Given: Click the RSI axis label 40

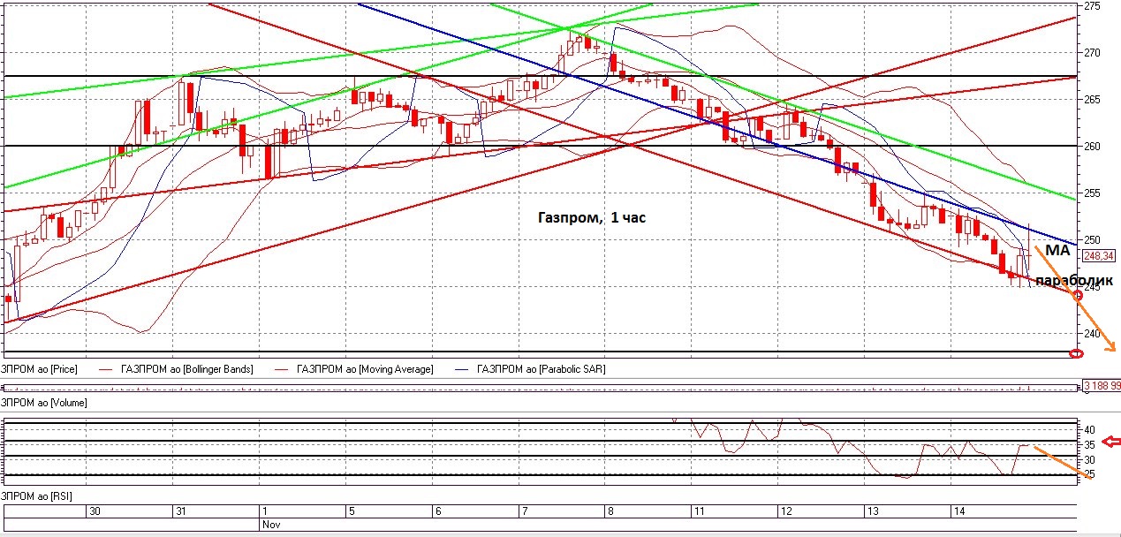Looking at the screenshot, I should click(1090, 430).
